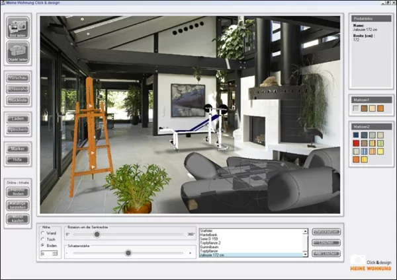The image size is (397, 280).
Task: Click the Objekt laden sofa icon
Action: click(x=18, y=52)
